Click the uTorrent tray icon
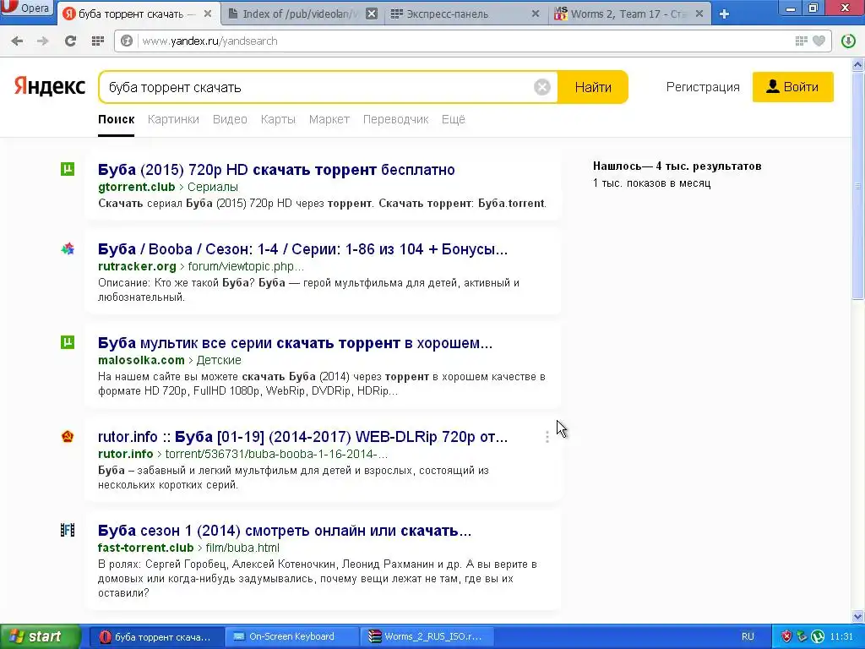Image resolution: width=865 pixels, height=649 pixels. (818, 636)
